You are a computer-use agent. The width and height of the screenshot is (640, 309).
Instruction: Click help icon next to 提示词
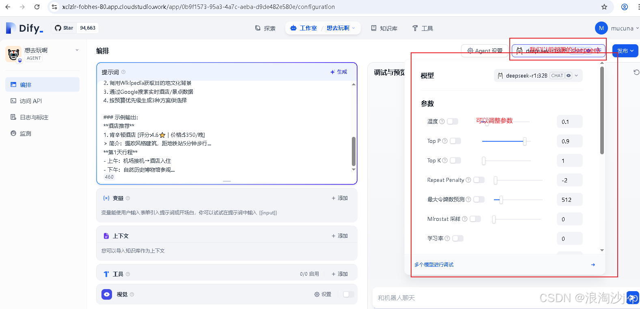pyautogui.click(x=123, y=72)
